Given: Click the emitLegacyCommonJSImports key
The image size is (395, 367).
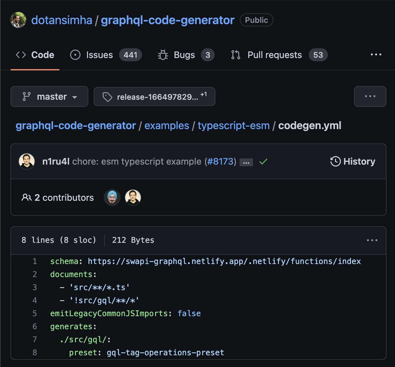Looking at the screenshot, I should click(109, 314).
